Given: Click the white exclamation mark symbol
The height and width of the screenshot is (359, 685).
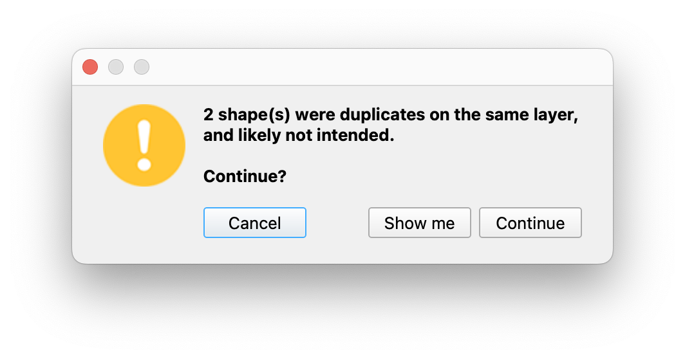Looking at the screenshot, I should [144, 145].
